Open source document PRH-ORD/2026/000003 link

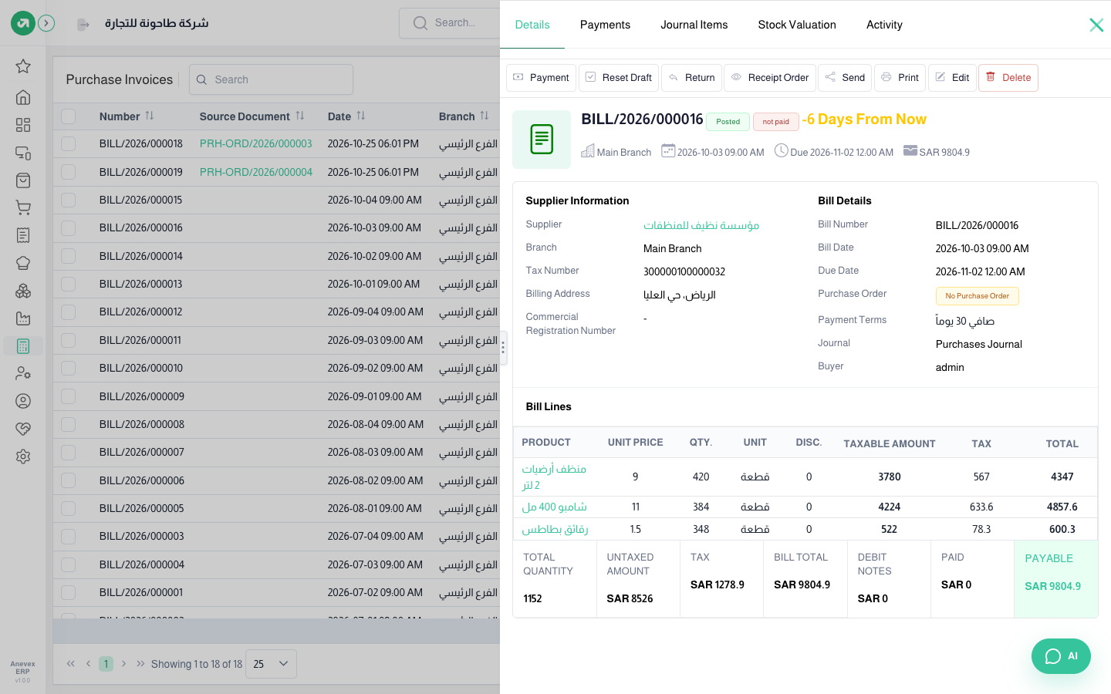point(256,144)
